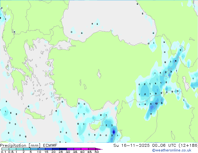Viewport: 198px width, 153px height.
Task: Click legend tick label '50'
Action: click(97, 152)
